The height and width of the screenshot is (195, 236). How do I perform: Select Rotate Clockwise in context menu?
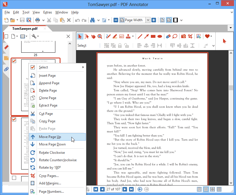point(57,153)
